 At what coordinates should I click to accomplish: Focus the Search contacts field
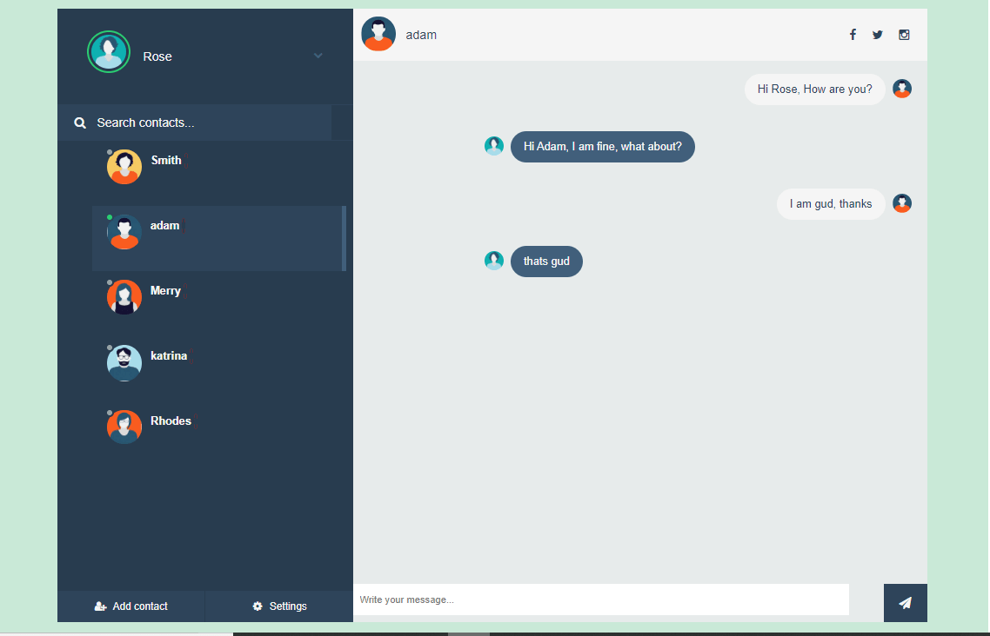coord(195,123)
